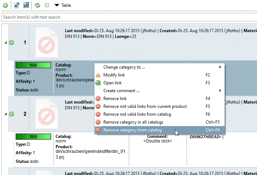Image resolution: width=257 pixels, height=175 pixels.
Task: Click Type: D under row 1
Action: (x=23, y=73)
